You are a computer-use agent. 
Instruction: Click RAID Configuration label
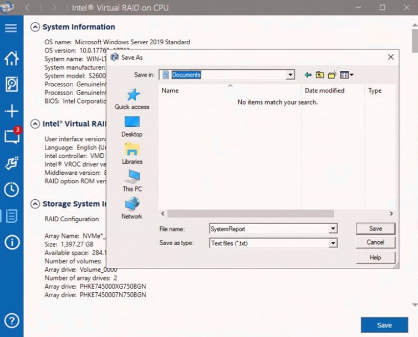(x=72, y=219)
